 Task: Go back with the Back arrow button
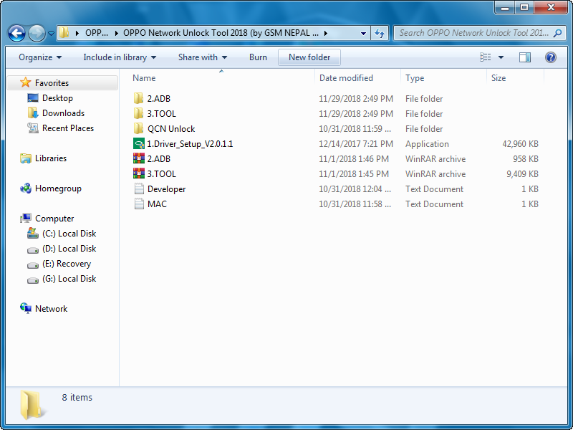[16, 33]
